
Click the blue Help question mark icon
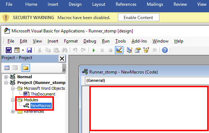pos(165,50)
